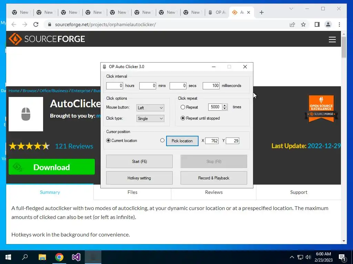Screen dimensions: 353x264
Task: Click the hours input field
Action: pos(114,86)
